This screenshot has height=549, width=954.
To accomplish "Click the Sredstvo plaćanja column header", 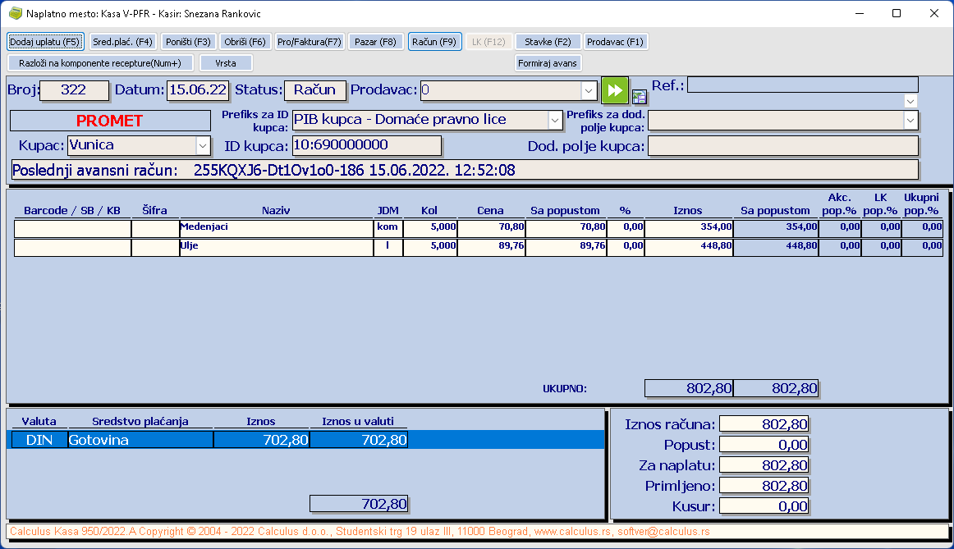I will click(140, 421).
